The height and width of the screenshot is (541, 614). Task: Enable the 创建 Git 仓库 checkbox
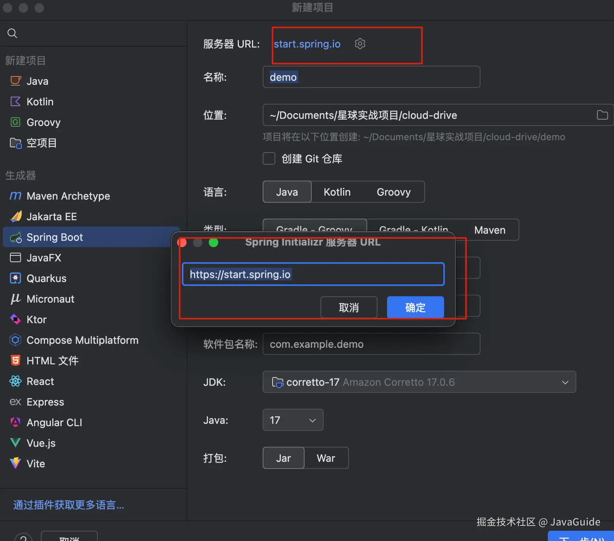[x=269, y=158]
